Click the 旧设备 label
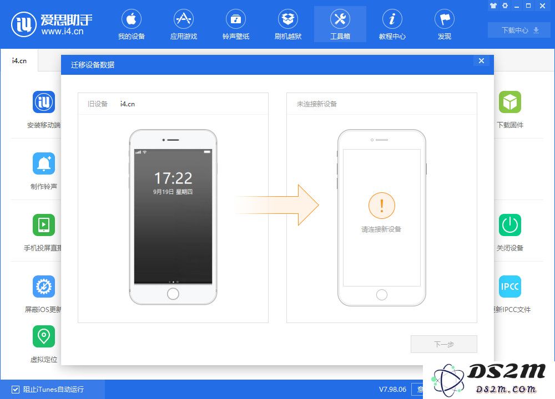 tap(97, 104)
